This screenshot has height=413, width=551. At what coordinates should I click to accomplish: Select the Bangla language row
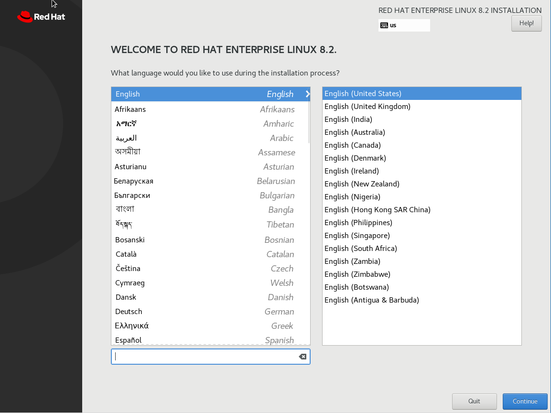[x=210, y=210]
